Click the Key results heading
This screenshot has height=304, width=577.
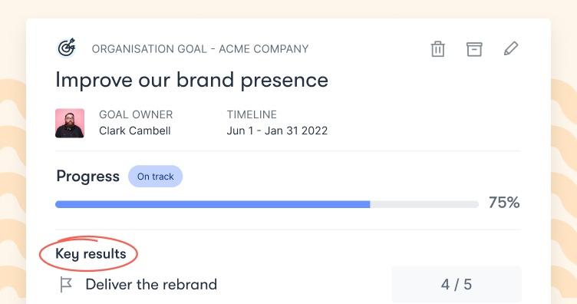point(91,254)
